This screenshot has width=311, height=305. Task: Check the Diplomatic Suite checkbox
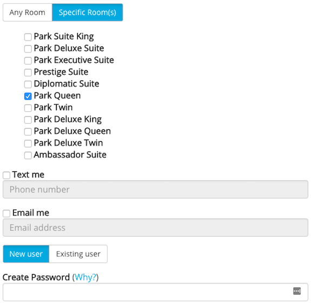[x=28, y=84]
